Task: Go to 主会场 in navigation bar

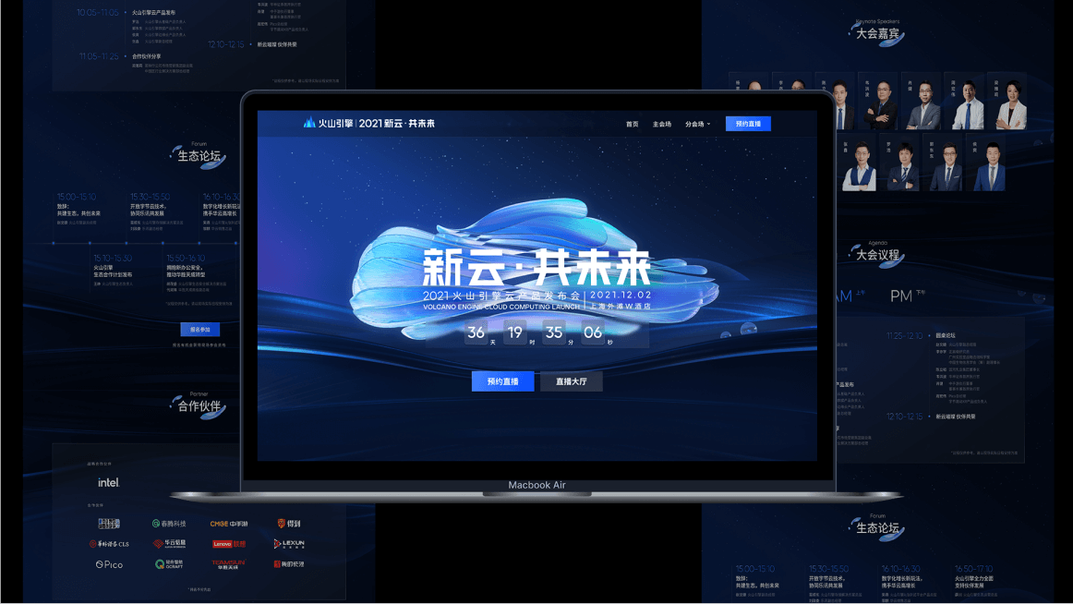Action: [x=662, y=124]
